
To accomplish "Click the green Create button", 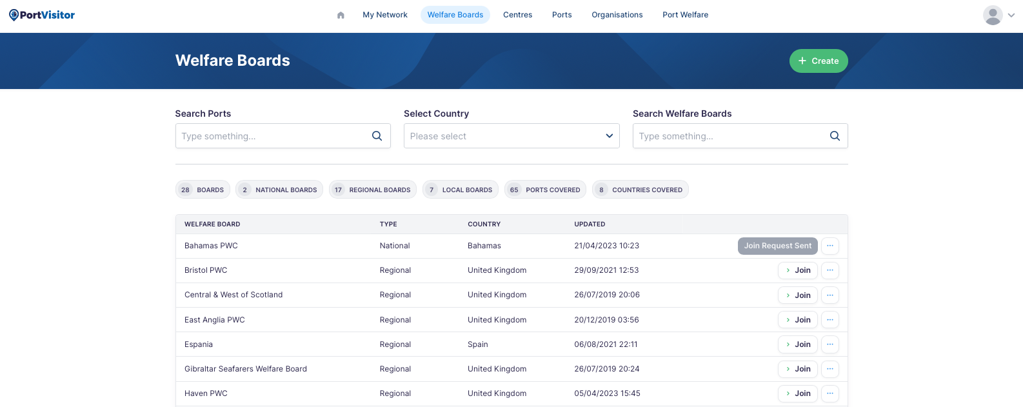I will click(x=819, y=61).
